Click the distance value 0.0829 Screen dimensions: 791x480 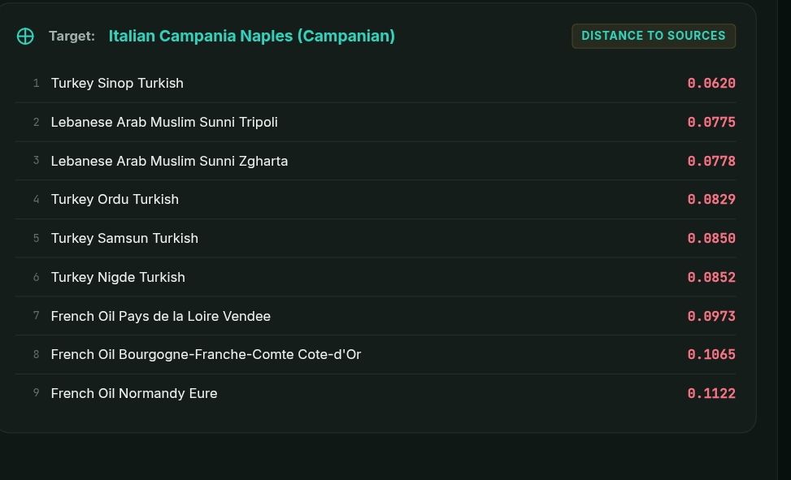[711, 199]
